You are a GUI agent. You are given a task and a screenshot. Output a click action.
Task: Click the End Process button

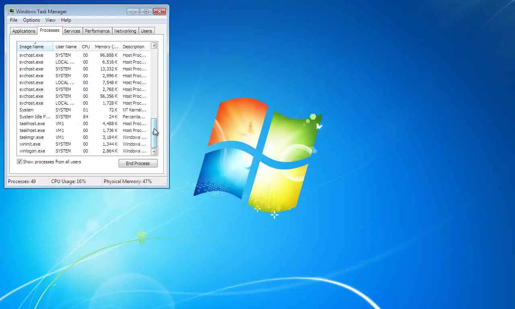click(x=138, y=163)
